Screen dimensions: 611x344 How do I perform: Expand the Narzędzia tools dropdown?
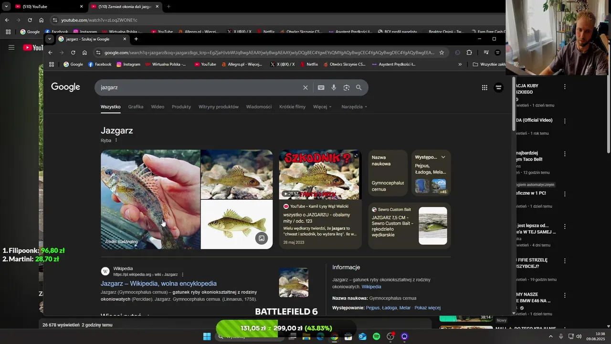(354, 107)
